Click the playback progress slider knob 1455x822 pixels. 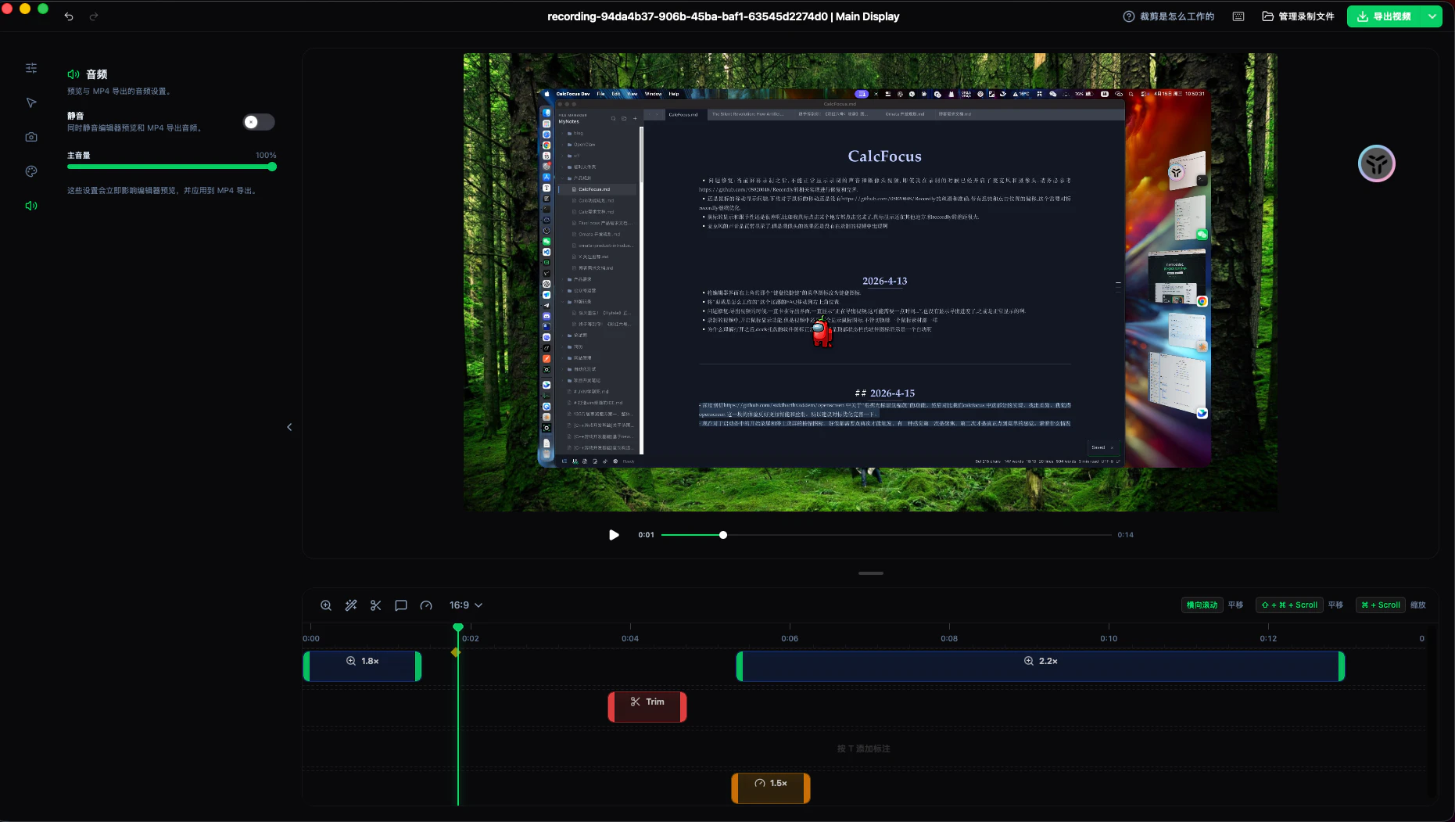723,535
